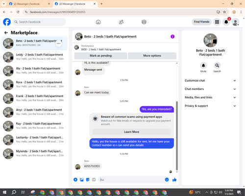Expand Chat members section
This screenshot has height=196, width=245.
[x=210, y=89]
